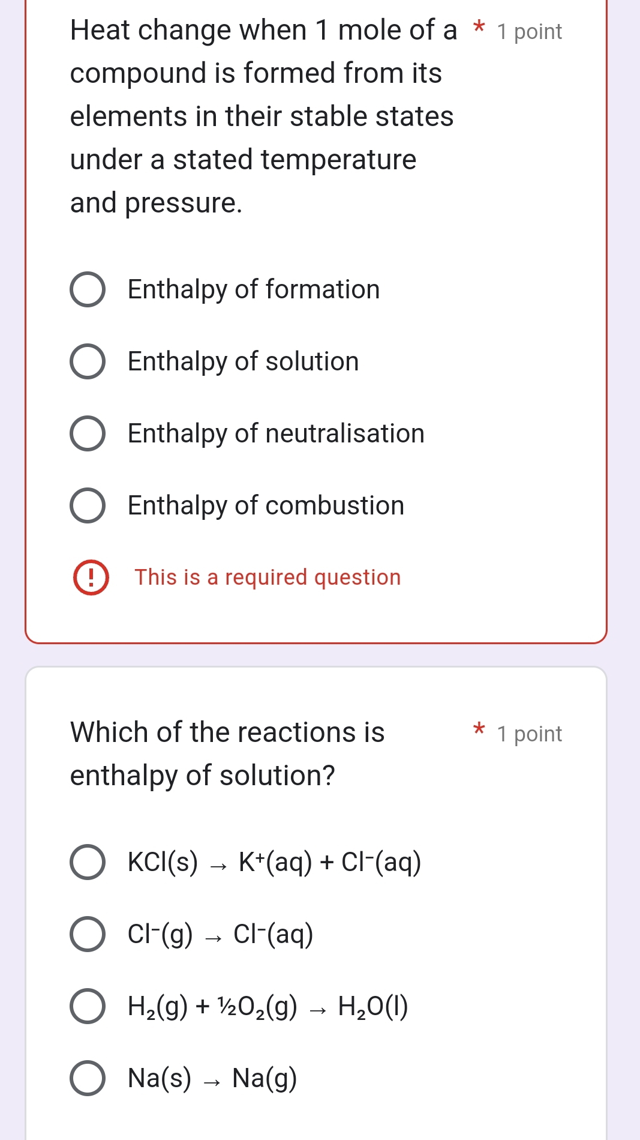Screen dimensions: 640x1140
Task: Click the Enthalpy of formation label text
Action: pyautogui.click(x=253, y=291)
